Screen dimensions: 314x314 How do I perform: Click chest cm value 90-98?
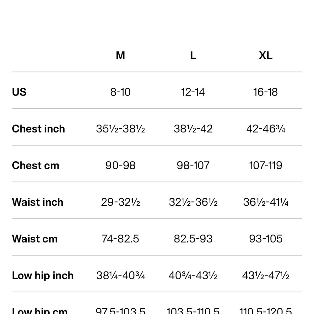(120, 165)
